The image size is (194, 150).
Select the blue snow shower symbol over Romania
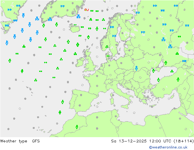(136, 68)
